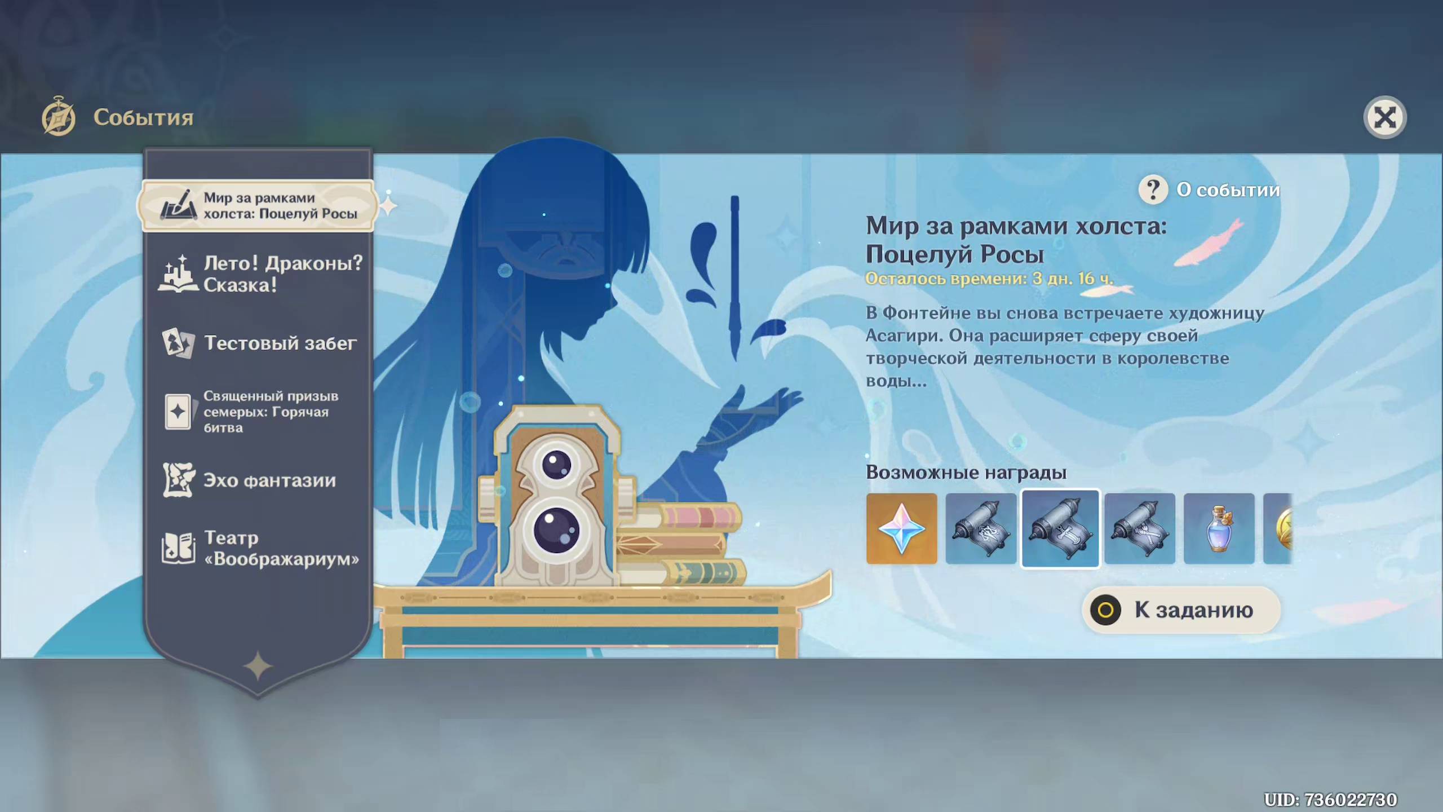Click the castle book icon in sidebar

[178, 275]
